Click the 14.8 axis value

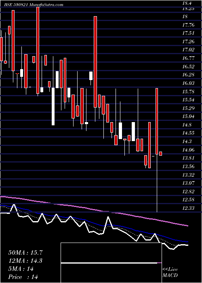187,125
